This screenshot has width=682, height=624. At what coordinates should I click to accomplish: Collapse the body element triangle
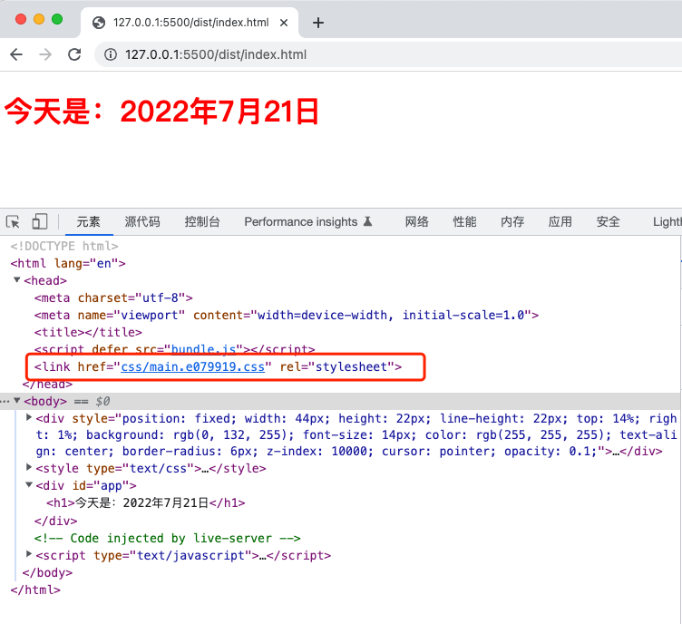click(x=17, y=401)
